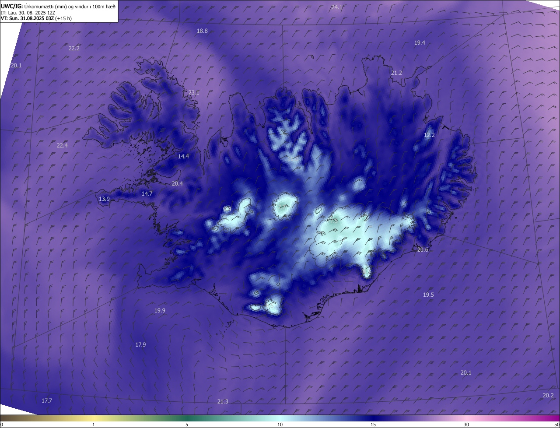This screenshot has width=560, height=428.
Task: Click the '0' tick on the colour scale
Action: [2, 424]
